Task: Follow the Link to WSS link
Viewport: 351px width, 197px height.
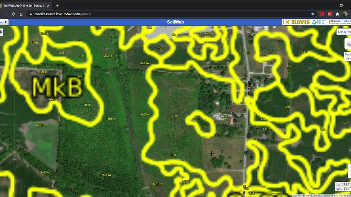Action: point(344,31)
